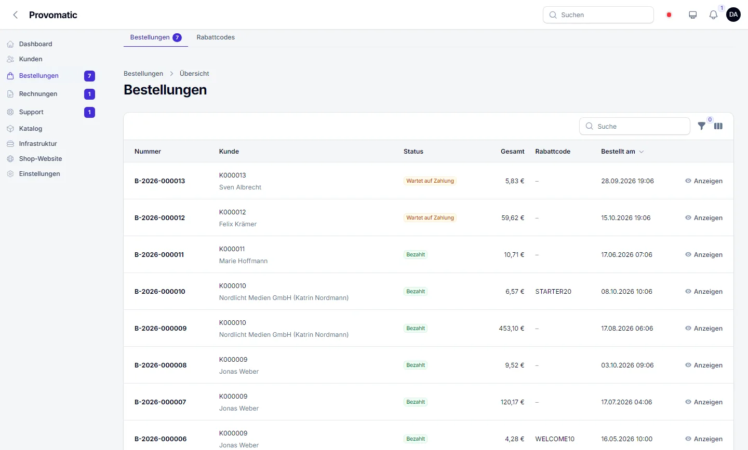748x450 pixels.
Task: Open the table filter funnel
Action: point(702,126)
